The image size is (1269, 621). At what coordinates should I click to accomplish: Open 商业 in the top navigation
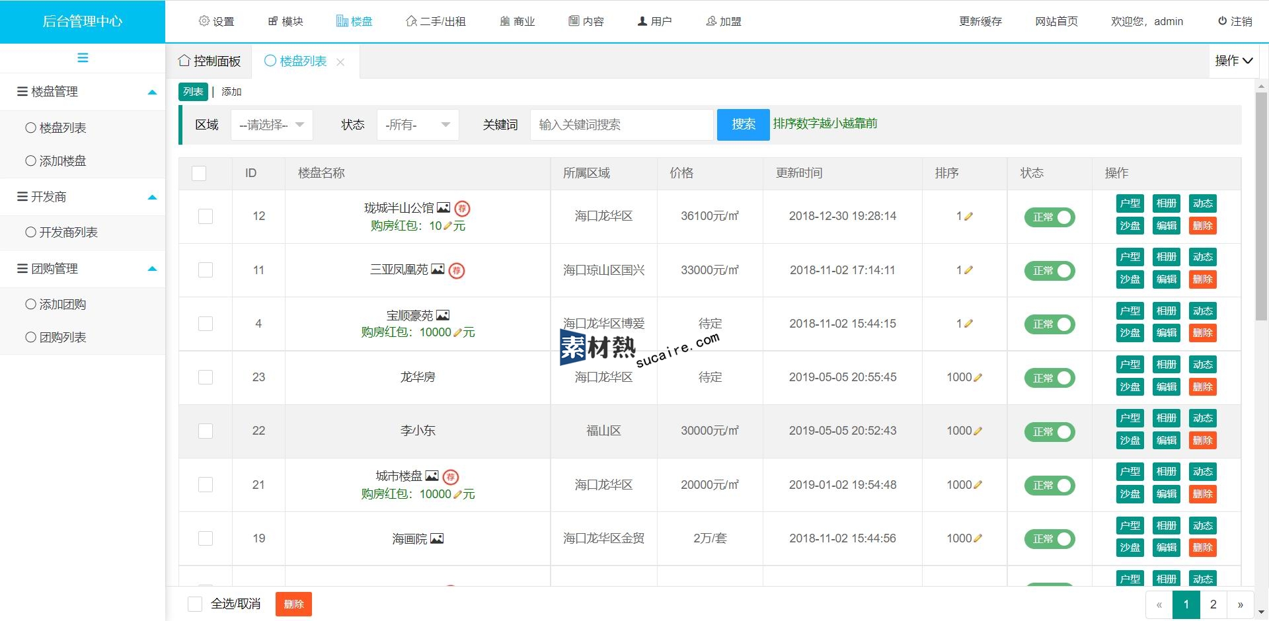518,21
